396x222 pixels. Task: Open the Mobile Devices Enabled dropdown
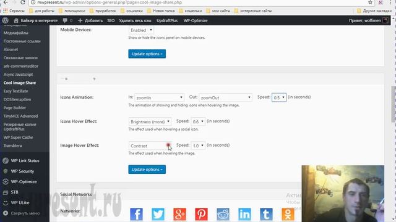tap(141, 30)
